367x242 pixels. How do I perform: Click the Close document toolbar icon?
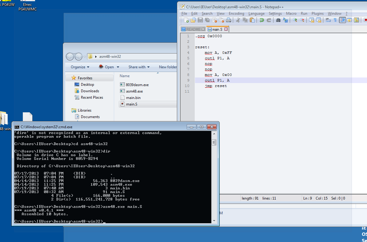214,20
